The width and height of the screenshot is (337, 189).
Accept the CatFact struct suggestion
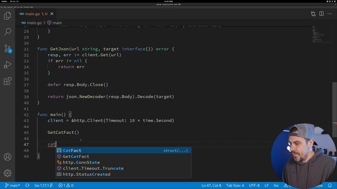pos(124,151)
